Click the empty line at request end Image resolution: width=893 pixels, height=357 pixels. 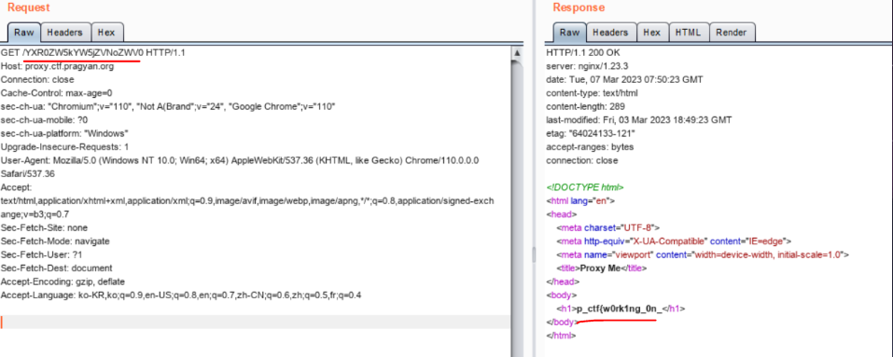click(x=255, y=323)
